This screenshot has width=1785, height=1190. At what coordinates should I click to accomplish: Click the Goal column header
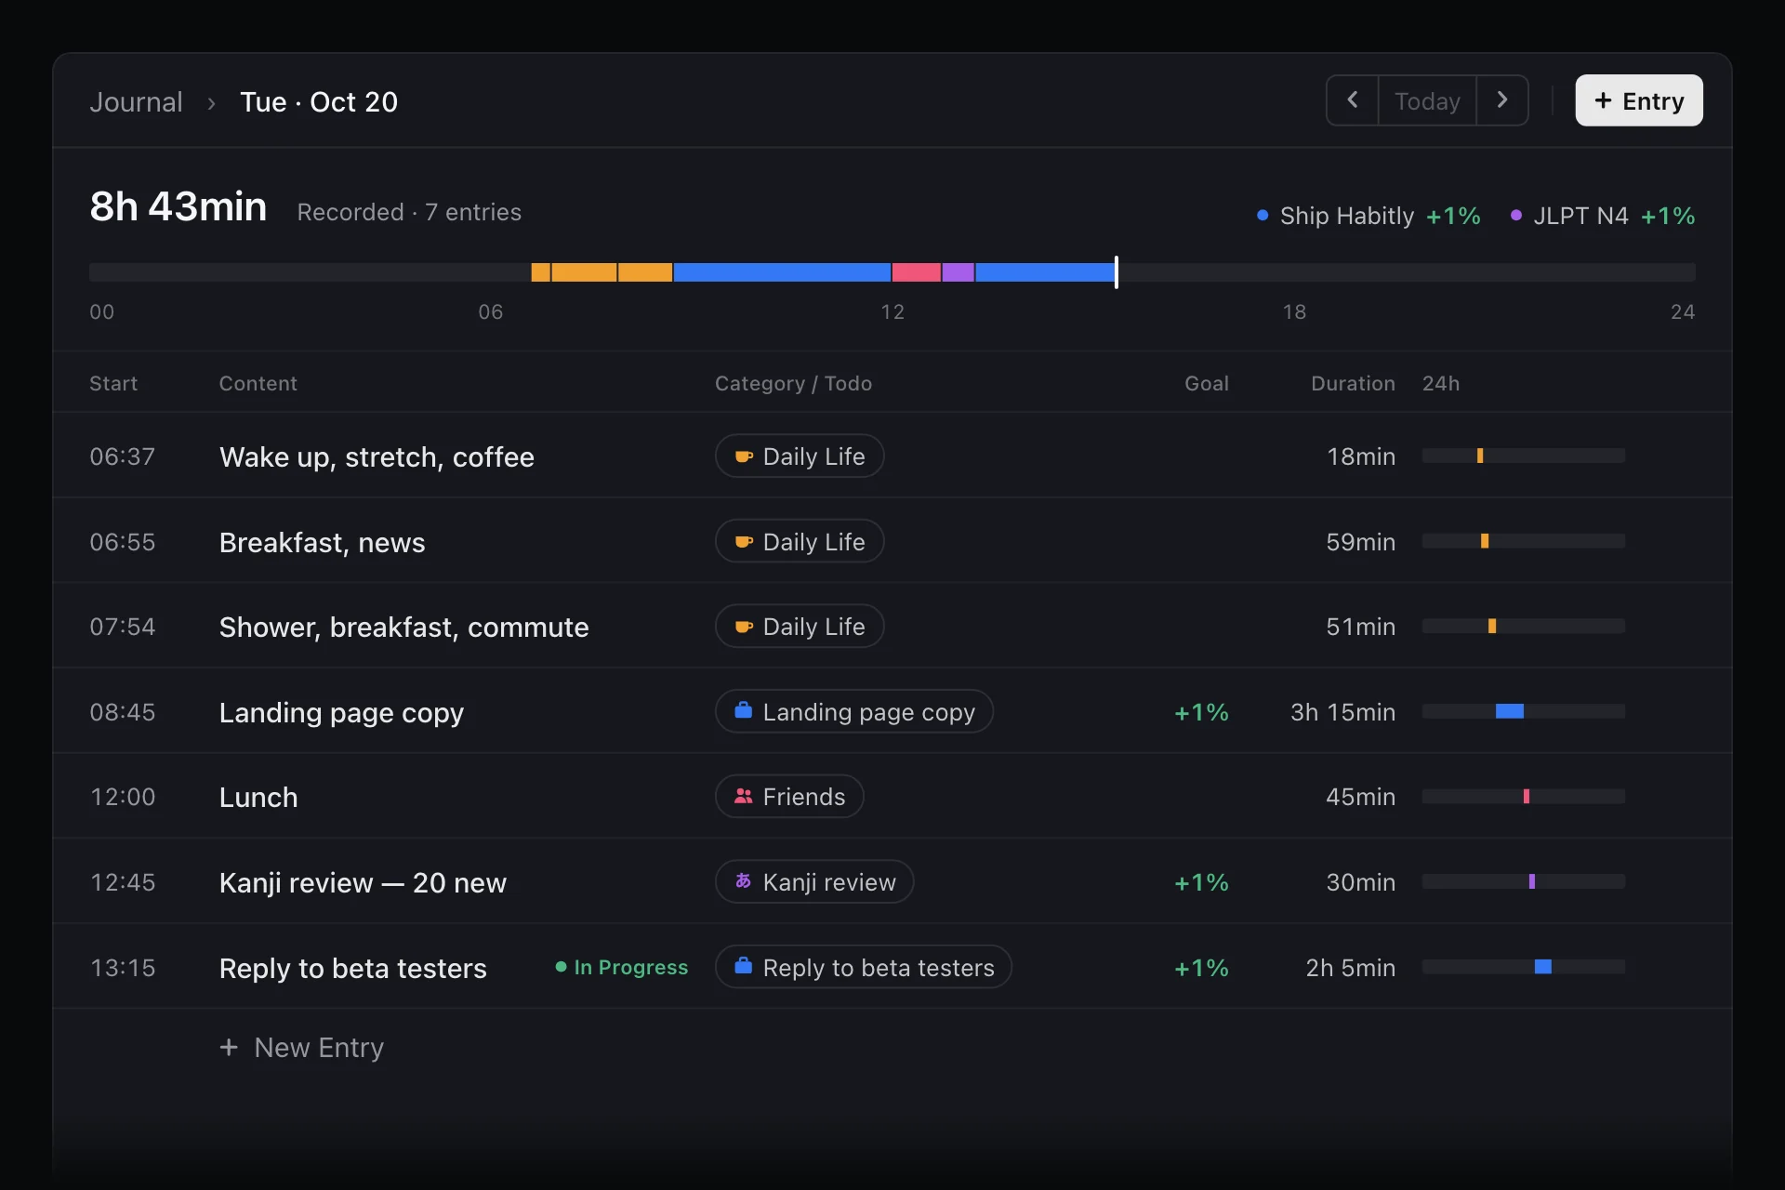click(x=1207, y=383)
